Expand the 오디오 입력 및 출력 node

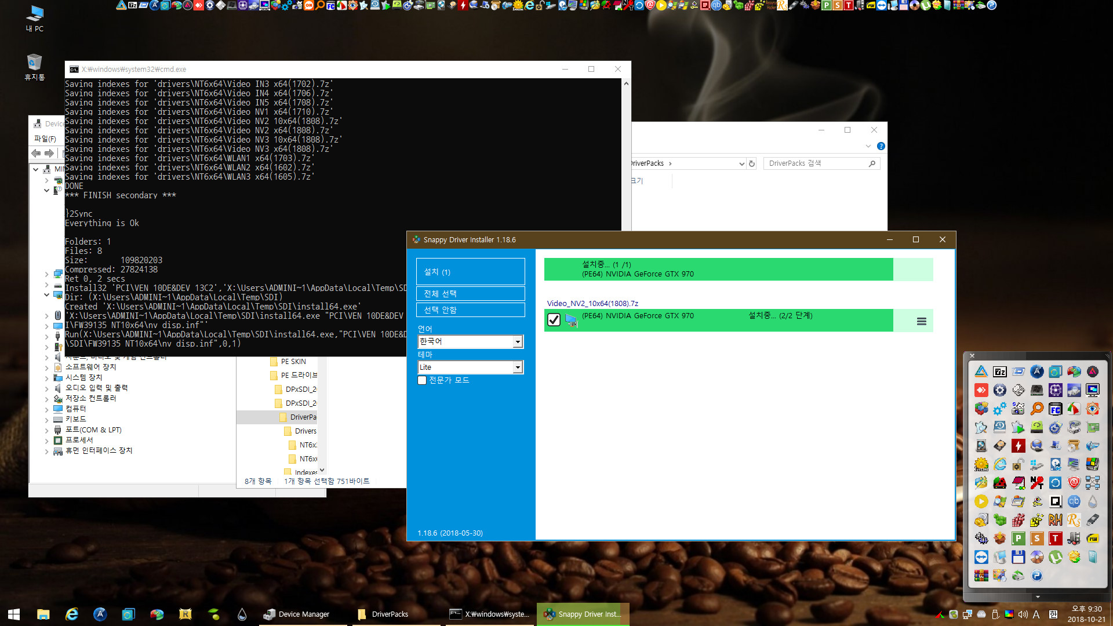[x=47, y=388]
